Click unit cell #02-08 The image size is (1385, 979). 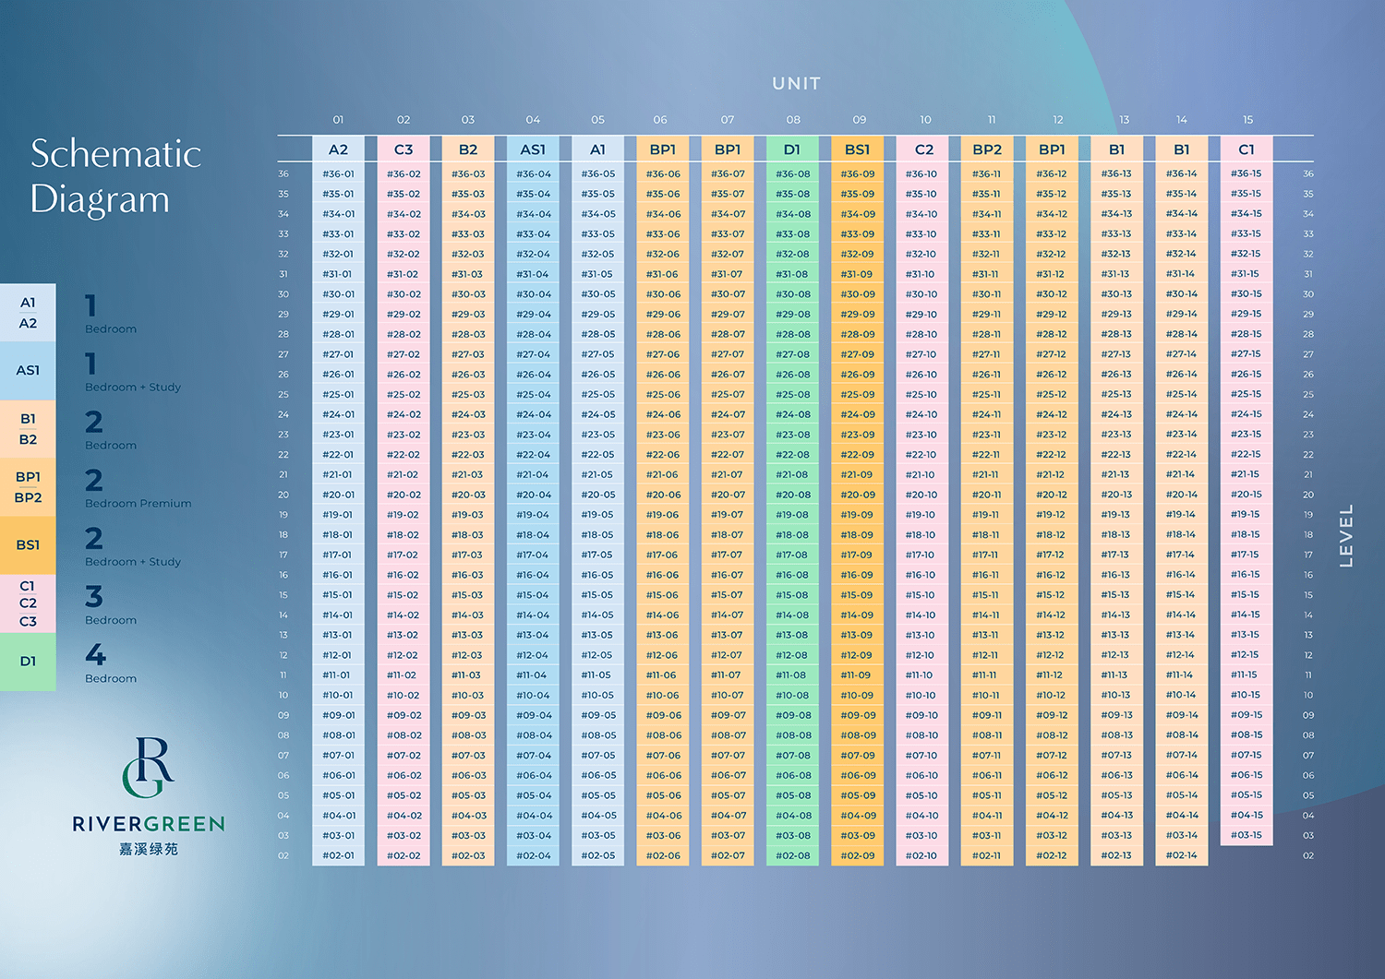click(x=792, y=855)
